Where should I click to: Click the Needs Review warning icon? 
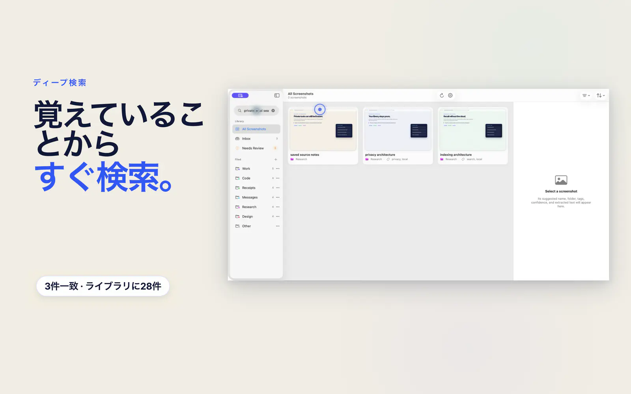coord(237,148)
